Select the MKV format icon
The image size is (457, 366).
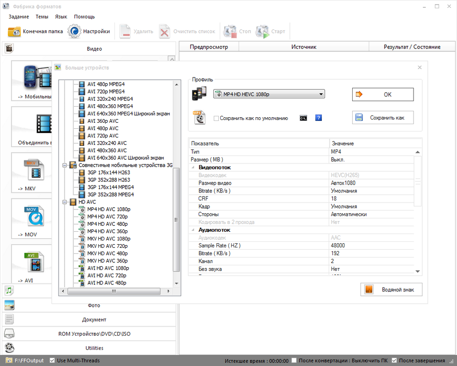35,170
